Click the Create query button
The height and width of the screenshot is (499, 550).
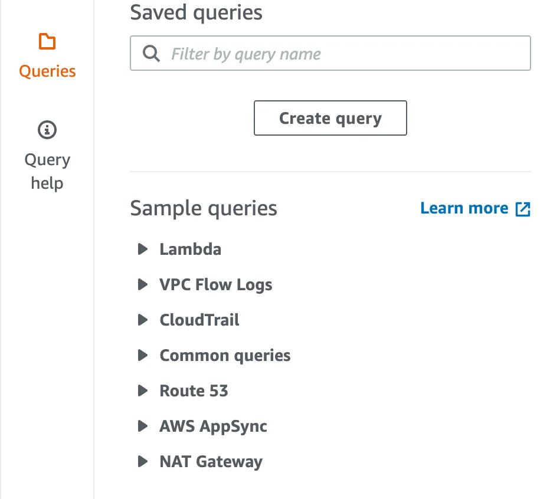[x=330, y=118]
